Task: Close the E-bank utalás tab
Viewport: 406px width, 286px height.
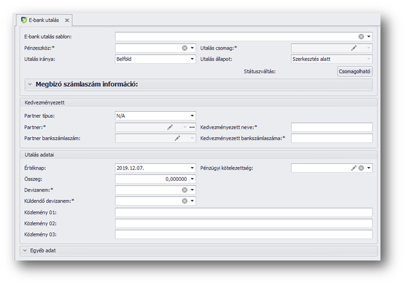Action: click(x=67, y=20)
